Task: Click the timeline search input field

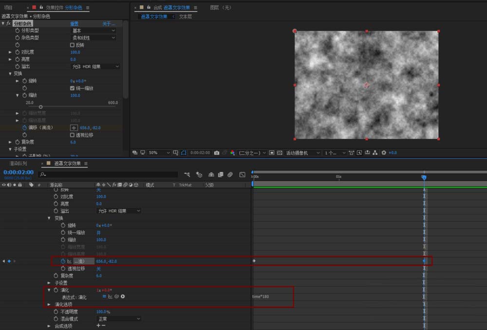Action: 107,174
